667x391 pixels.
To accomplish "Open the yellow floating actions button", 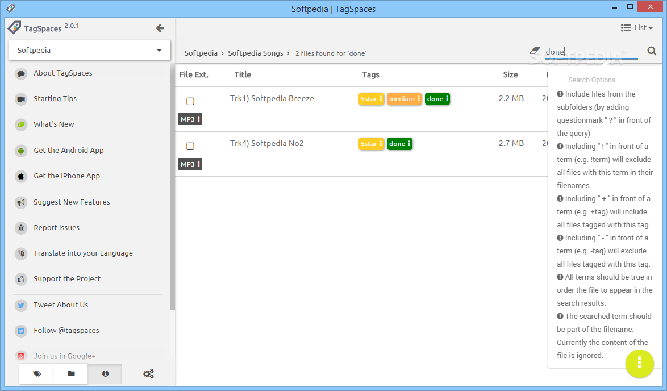I will (x=639, y=363).
